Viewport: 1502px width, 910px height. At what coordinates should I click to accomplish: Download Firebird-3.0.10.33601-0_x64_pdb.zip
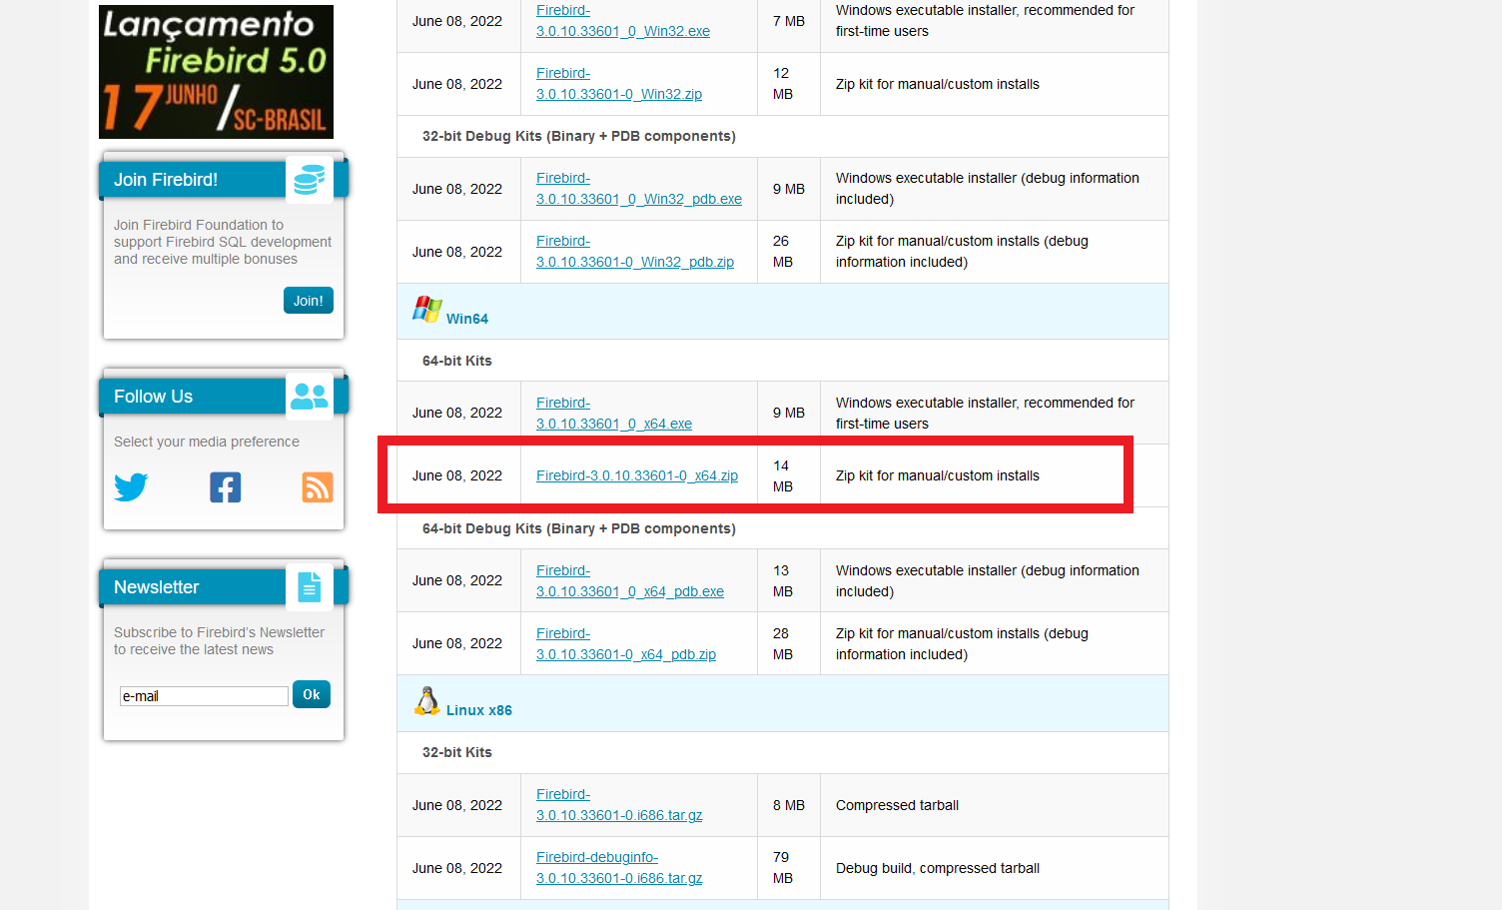[x=626, y=644]
